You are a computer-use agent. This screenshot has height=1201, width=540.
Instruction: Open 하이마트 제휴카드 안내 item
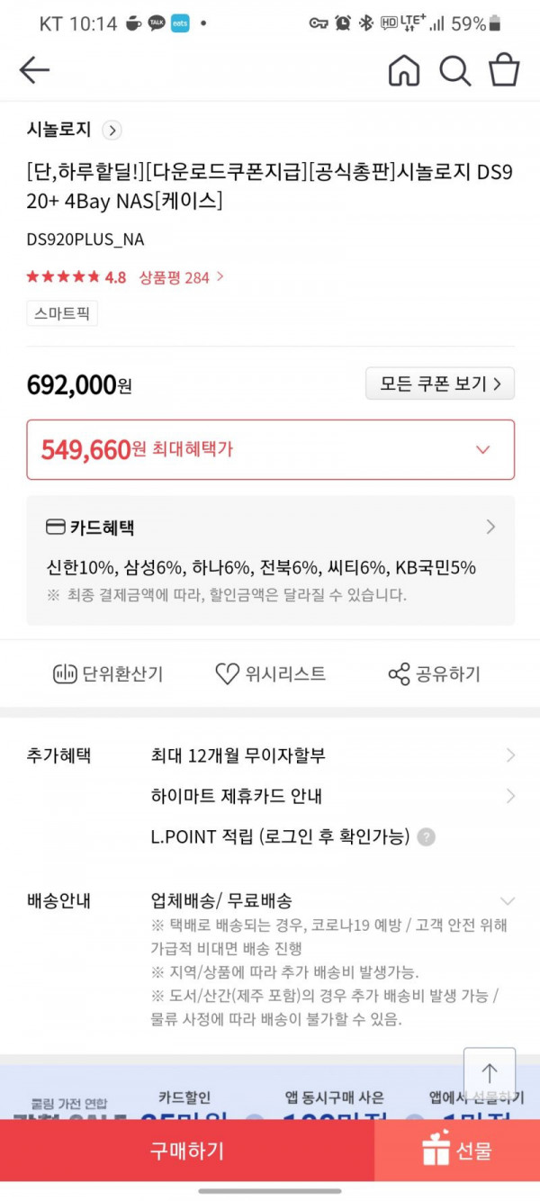tap(333, 796)
